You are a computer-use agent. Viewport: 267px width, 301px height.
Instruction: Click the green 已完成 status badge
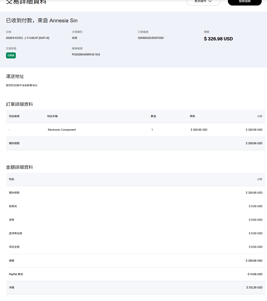(x=11, y=55)
